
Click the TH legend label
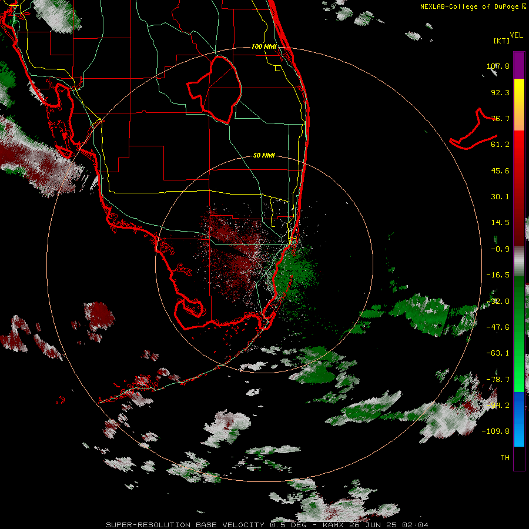coord(505,458)
